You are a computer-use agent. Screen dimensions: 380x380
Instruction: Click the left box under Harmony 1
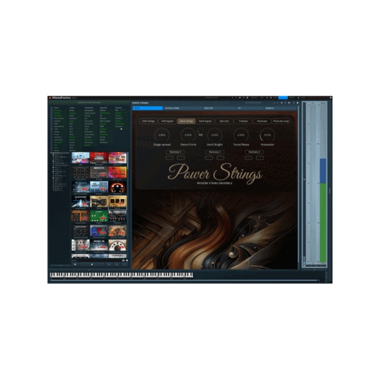point(169,158)
